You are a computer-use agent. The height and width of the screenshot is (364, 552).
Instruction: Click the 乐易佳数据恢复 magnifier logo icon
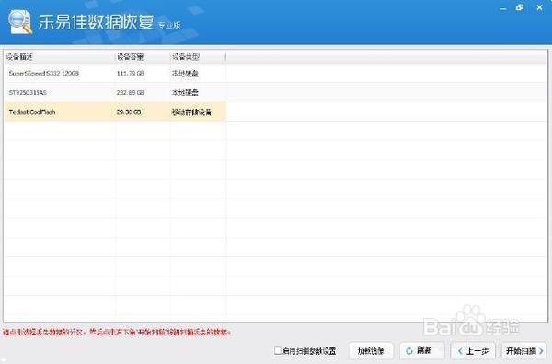20,22
